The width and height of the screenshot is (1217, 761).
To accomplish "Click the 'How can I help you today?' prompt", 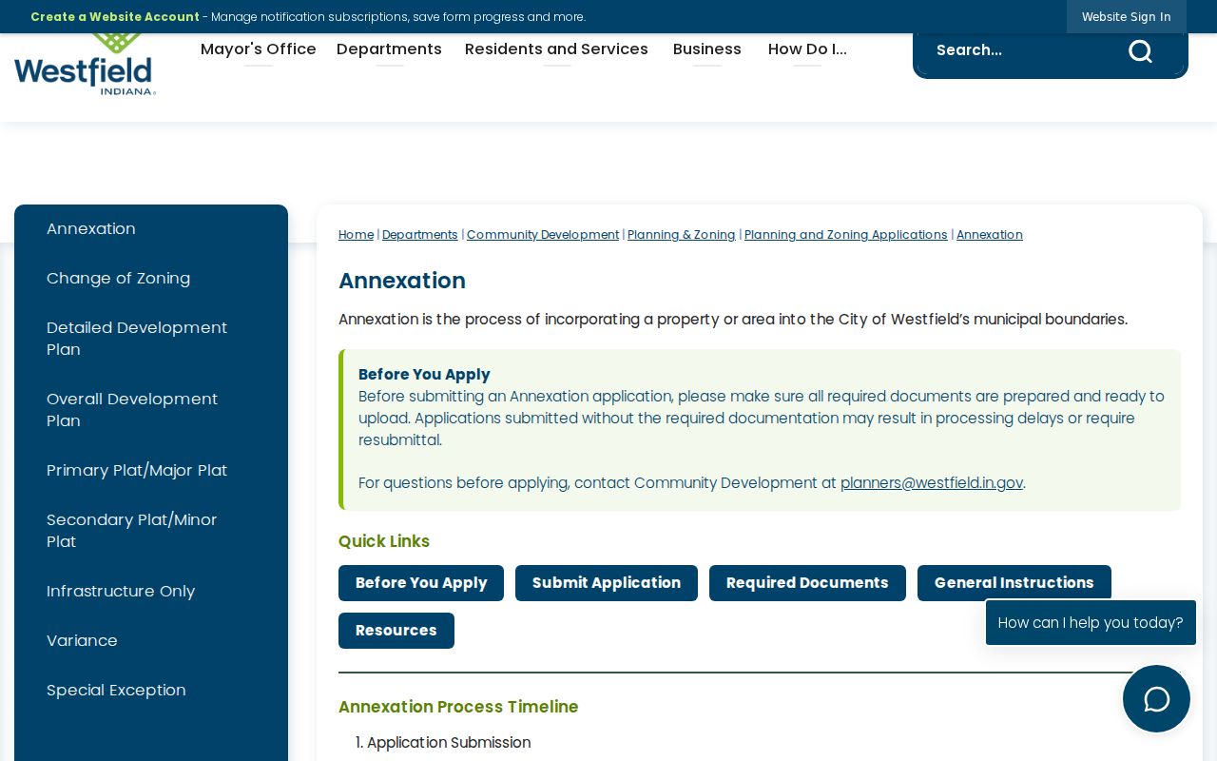I will [1091, 623].
